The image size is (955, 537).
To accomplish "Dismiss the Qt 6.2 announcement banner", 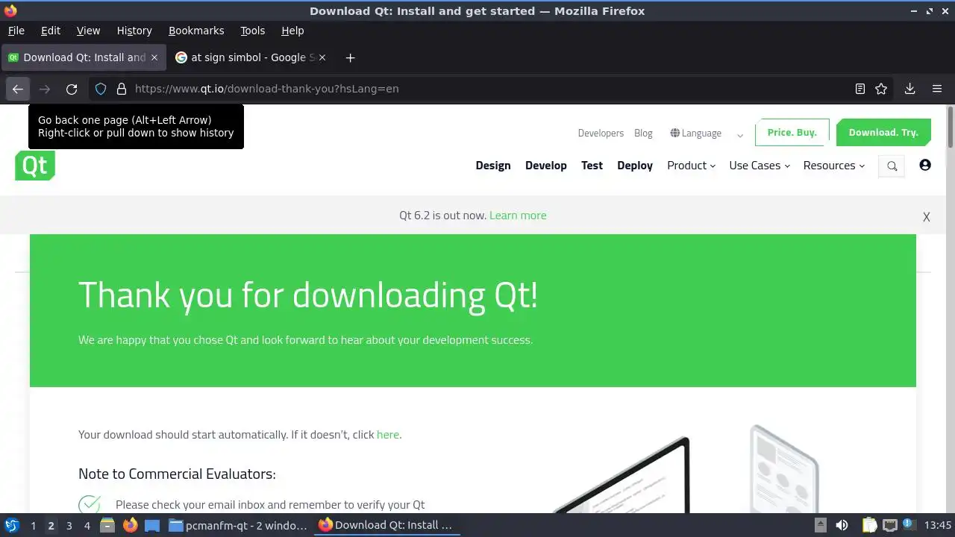I will coord(927,217).
